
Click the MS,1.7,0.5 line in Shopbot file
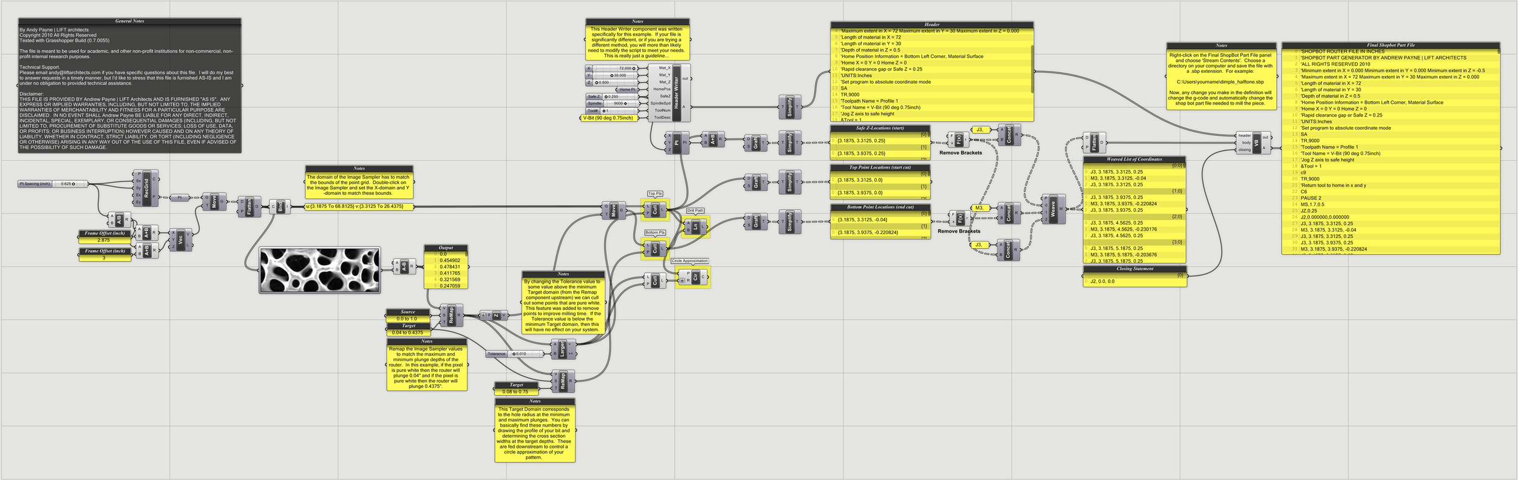(x=1313, y=205)
